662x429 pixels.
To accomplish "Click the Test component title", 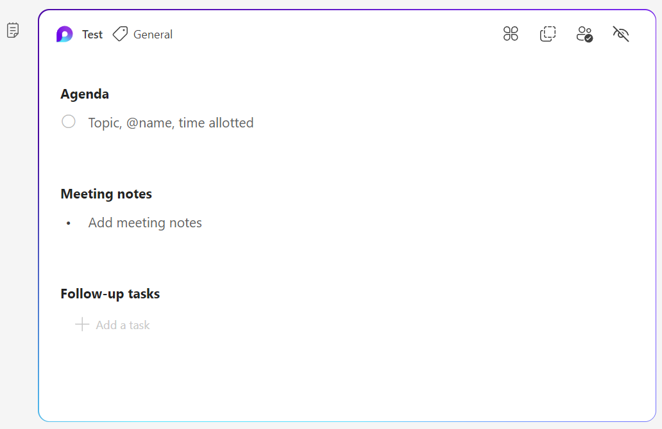I will [x=92, y=35].
